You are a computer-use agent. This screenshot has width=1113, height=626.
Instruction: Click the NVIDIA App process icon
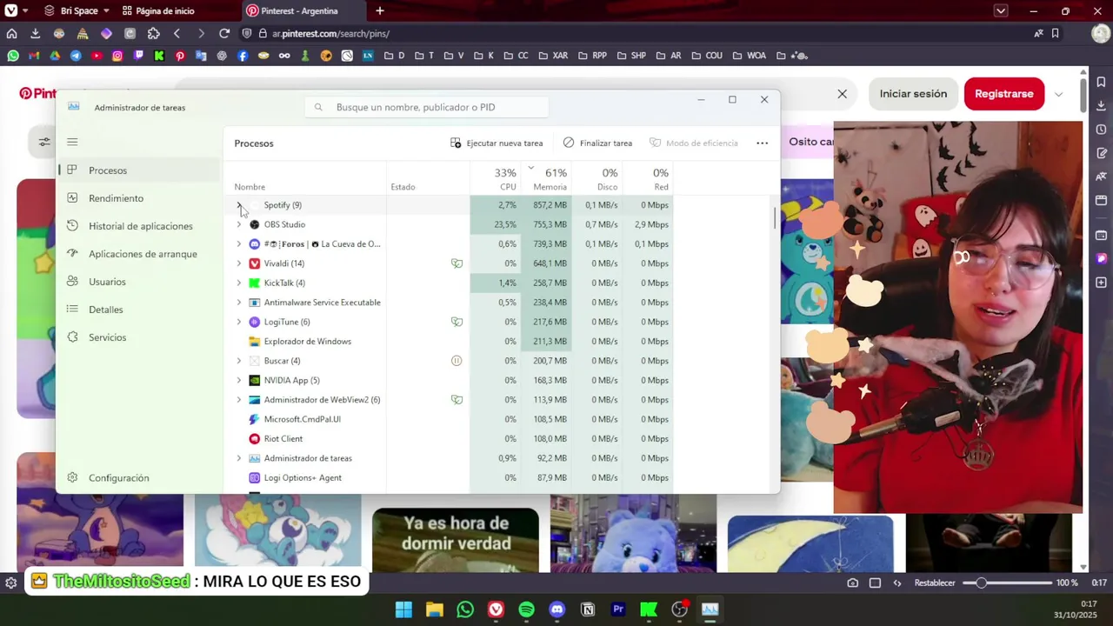254,380
